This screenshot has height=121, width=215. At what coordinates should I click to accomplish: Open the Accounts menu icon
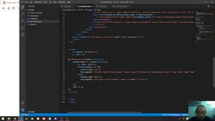click(23, 103)
